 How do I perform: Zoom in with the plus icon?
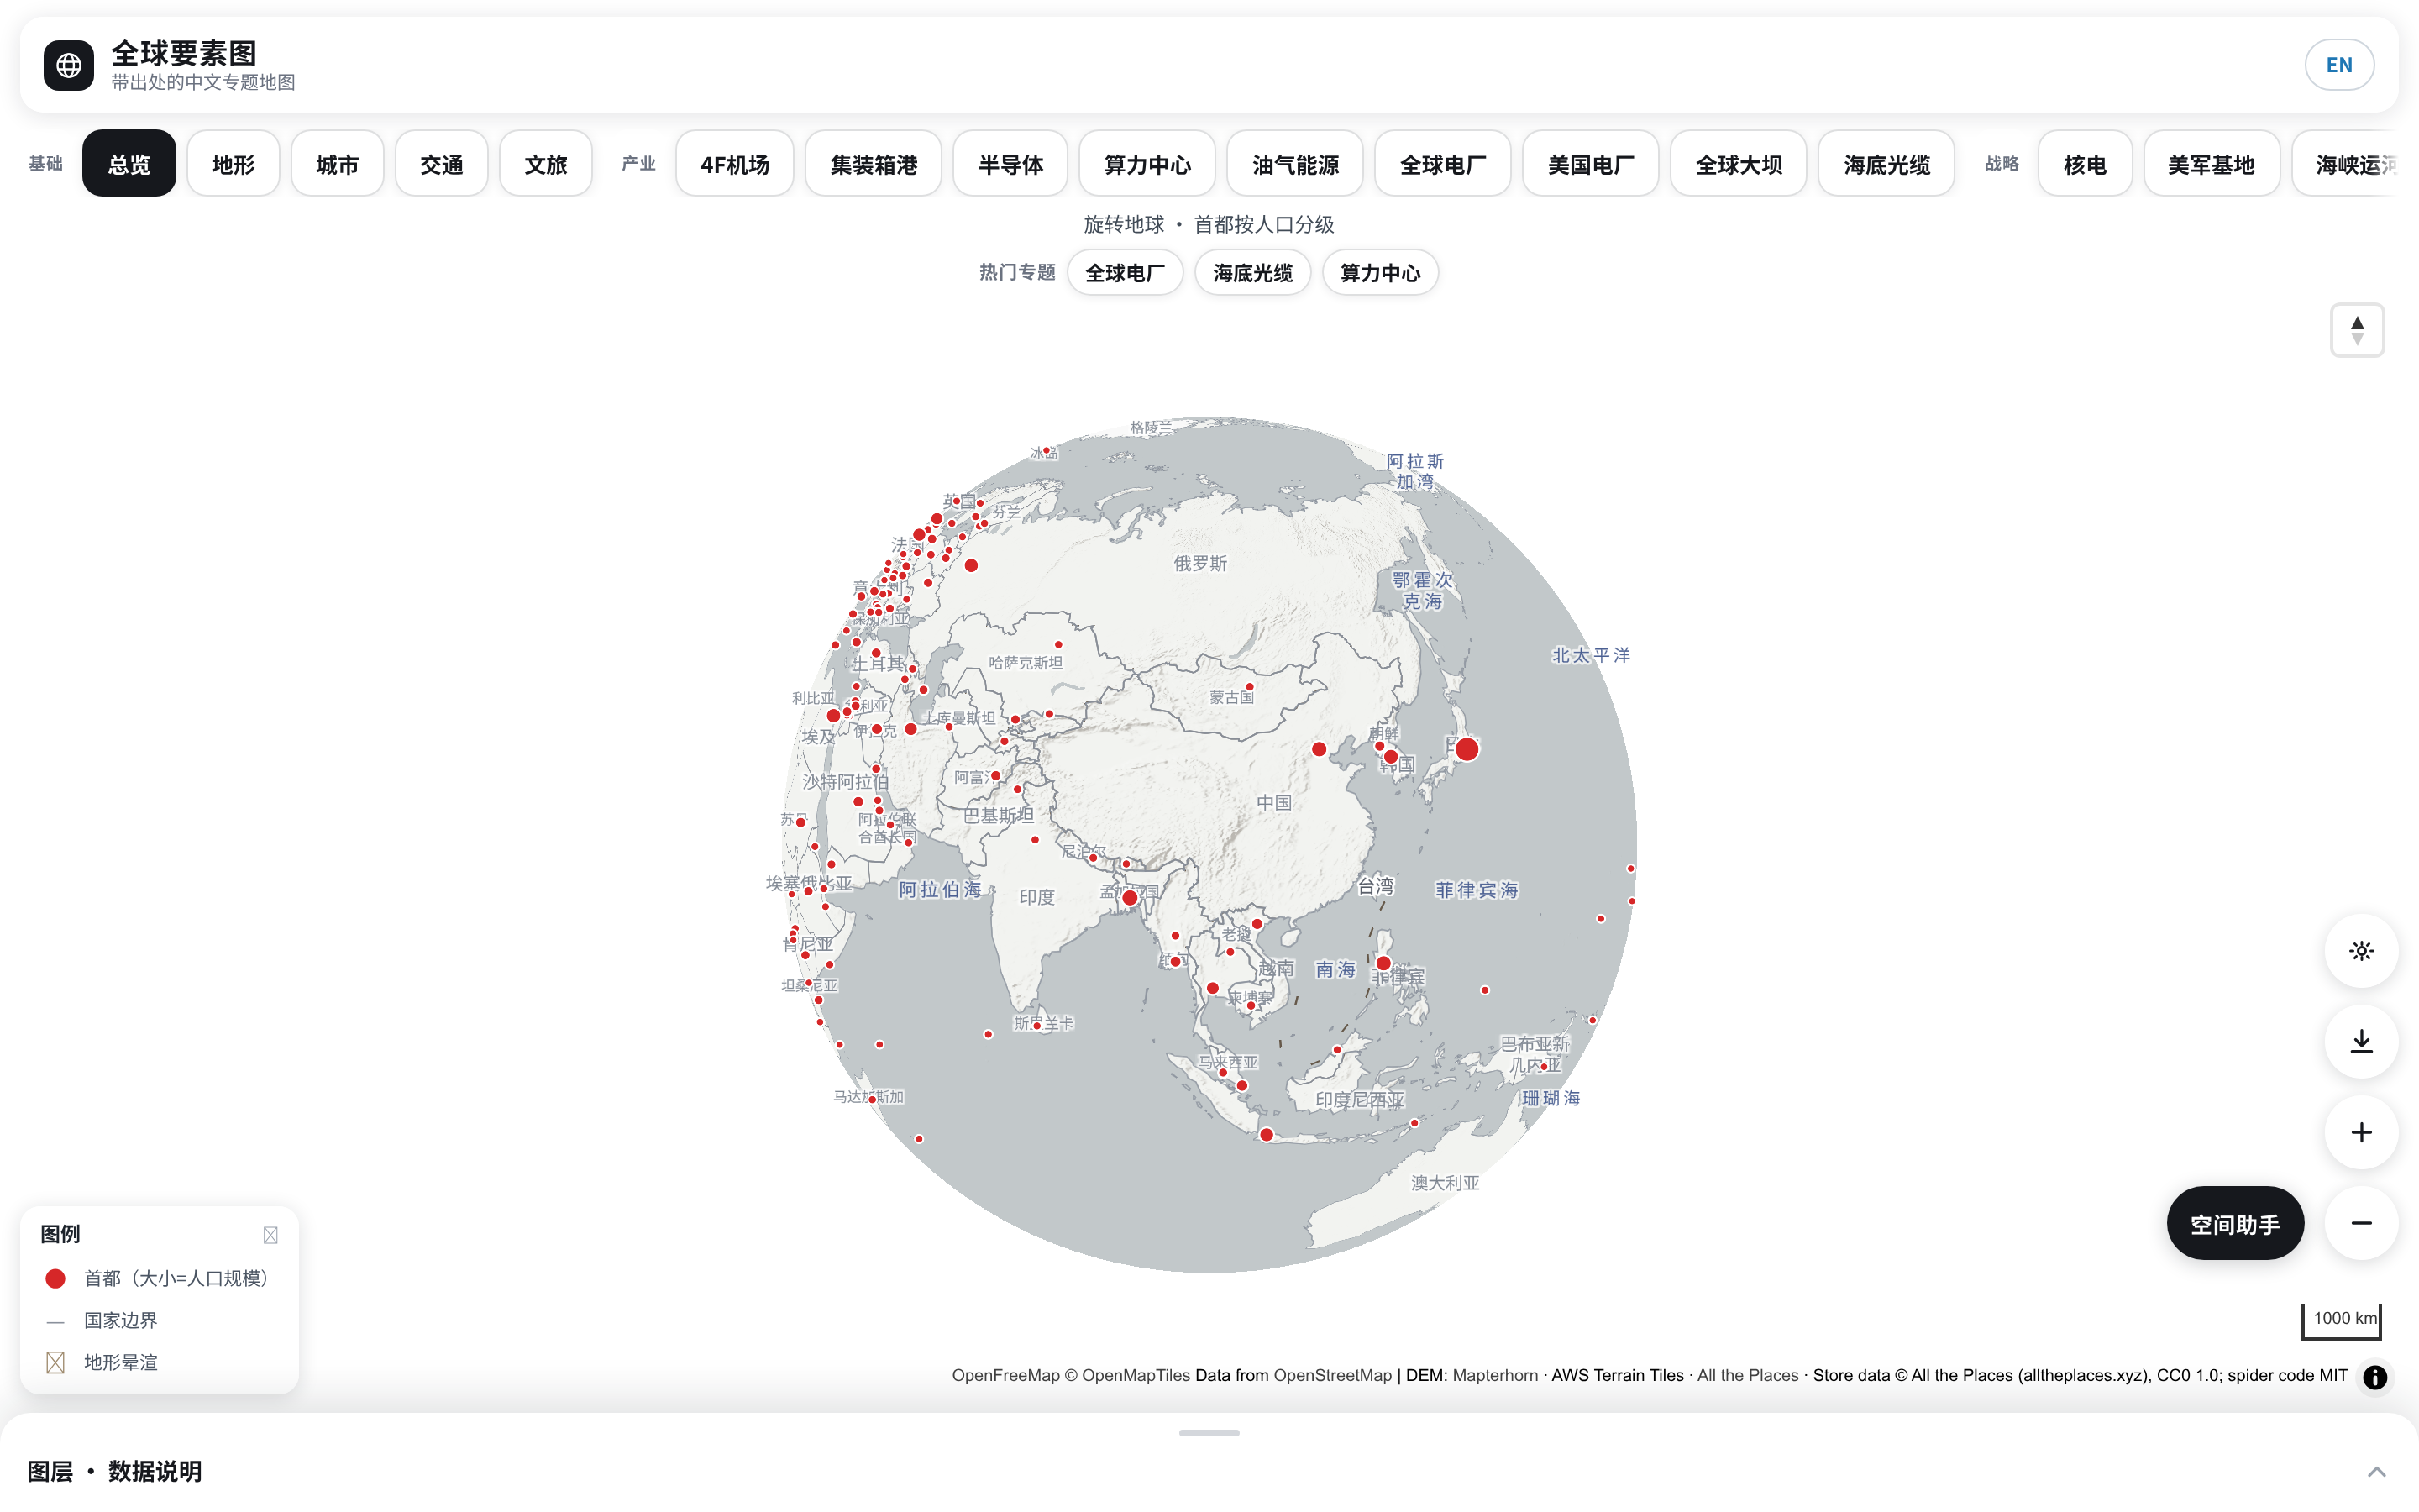coord(2361,1132)
